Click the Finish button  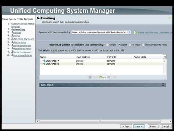coord(153,126)
